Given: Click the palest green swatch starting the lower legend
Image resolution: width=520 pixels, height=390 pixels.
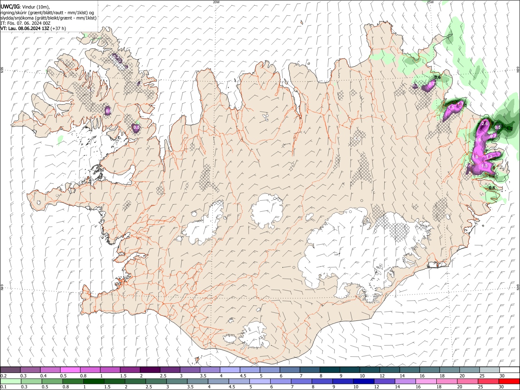Looking at the screenshot, I should click(x=10, y=381).
